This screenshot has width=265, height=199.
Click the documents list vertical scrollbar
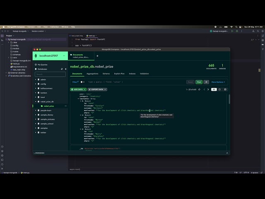click(229, 99)
